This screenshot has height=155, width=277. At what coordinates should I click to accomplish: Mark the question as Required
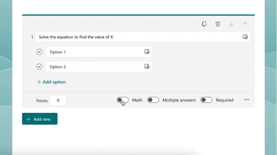tap(206, 100)
